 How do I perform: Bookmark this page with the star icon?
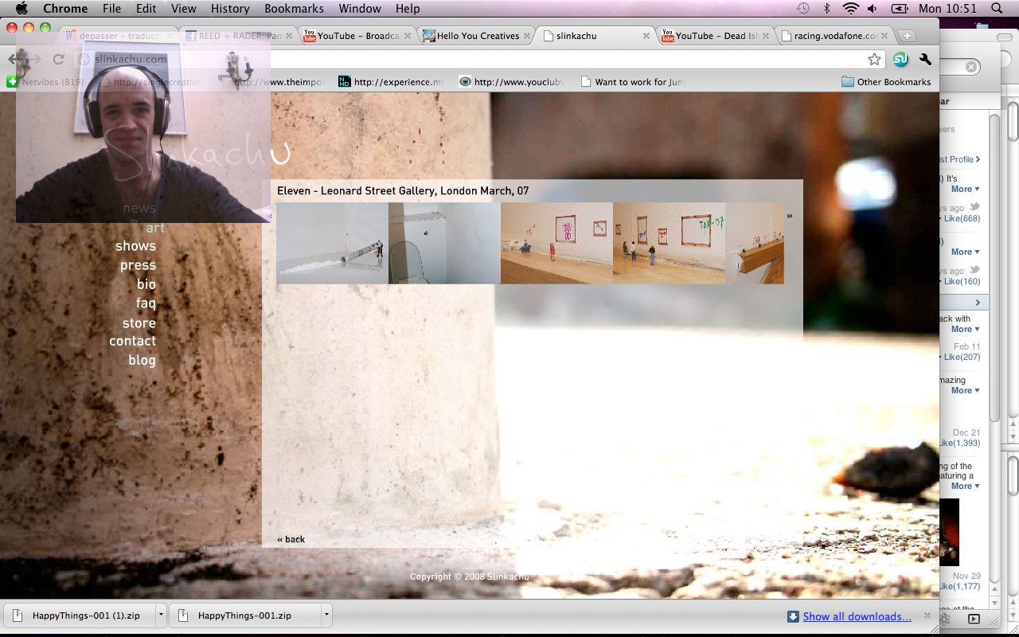click(x=874, y=60)
